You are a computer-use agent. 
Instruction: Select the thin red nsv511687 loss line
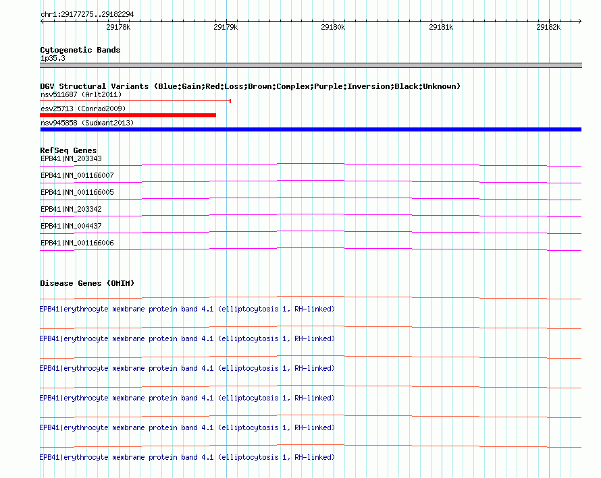click(135, 101)
